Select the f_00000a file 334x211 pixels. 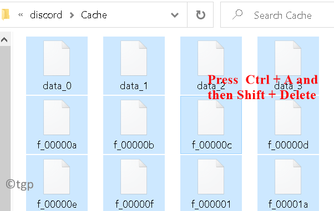click(57, 125)
